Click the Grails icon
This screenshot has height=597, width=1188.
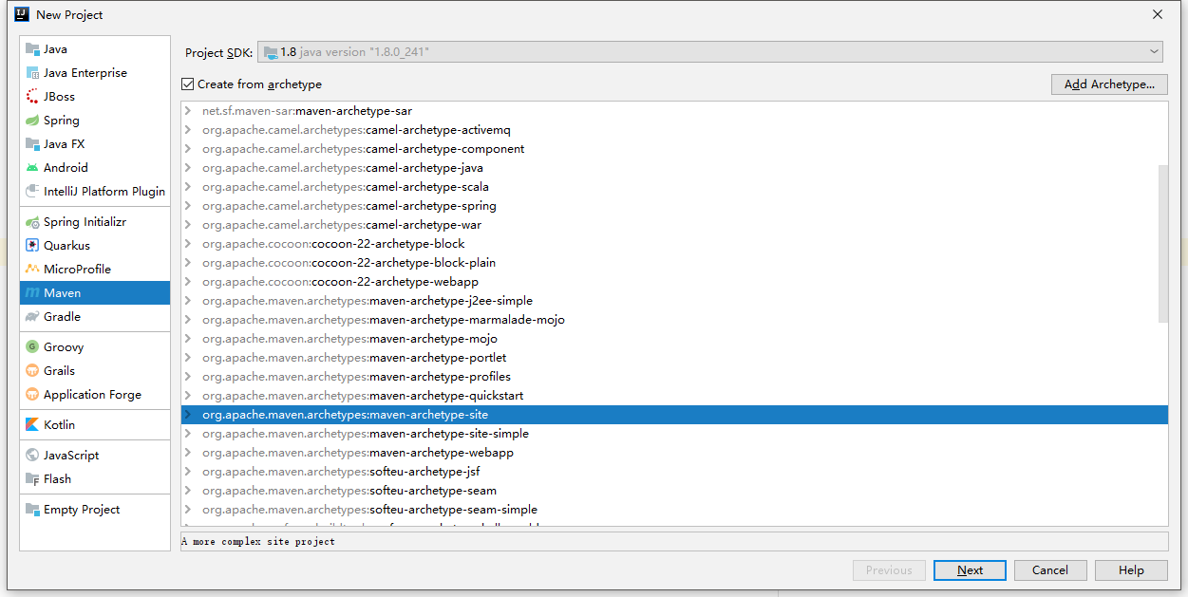pos(32,371)
